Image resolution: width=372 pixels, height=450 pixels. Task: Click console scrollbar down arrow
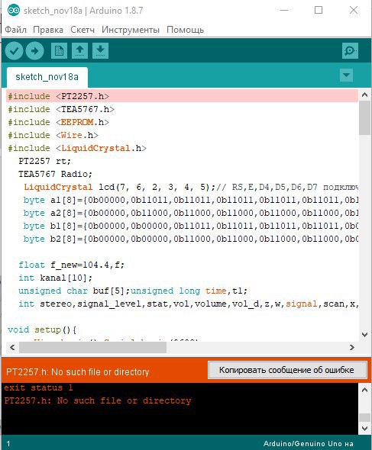[364, 429]
